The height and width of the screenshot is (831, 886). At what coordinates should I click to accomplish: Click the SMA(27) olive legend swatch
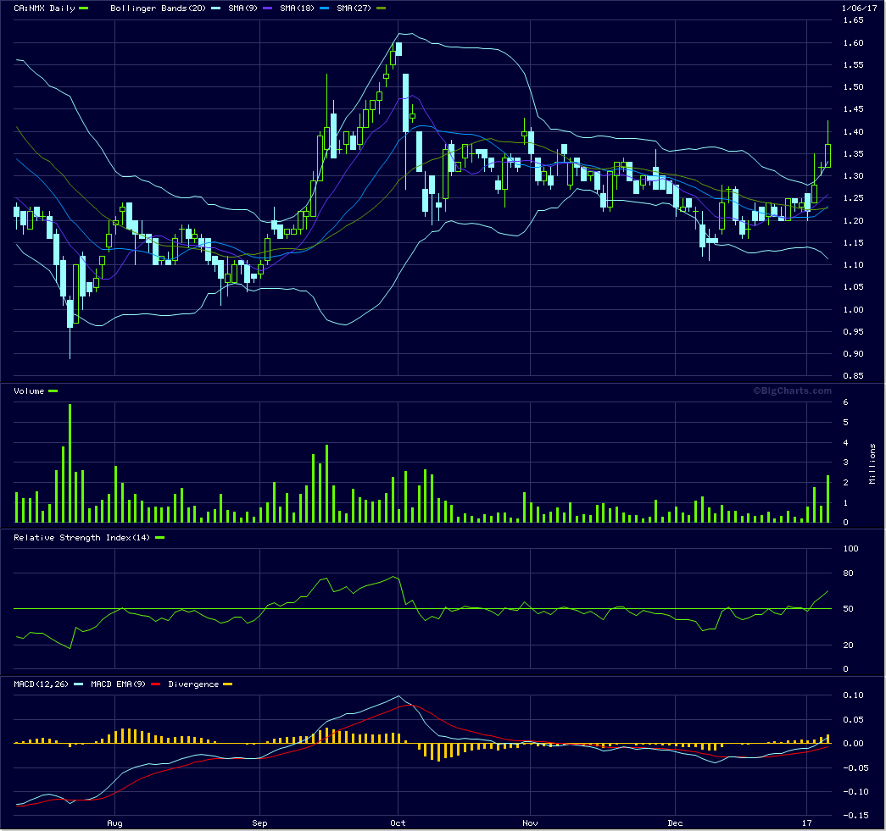(382, 8)
